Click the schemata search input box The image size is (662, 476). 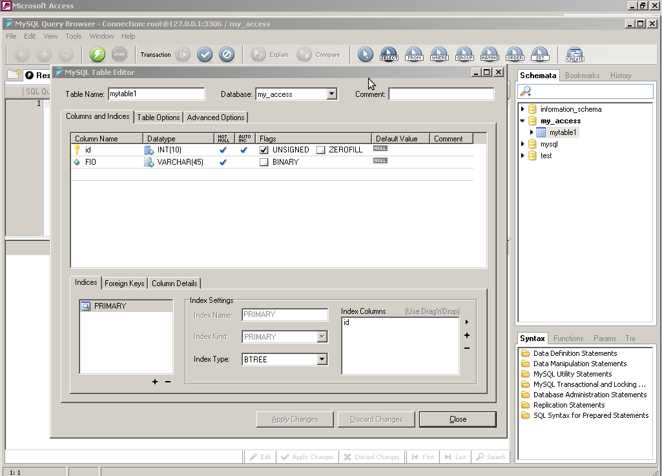tap(585, 91)
